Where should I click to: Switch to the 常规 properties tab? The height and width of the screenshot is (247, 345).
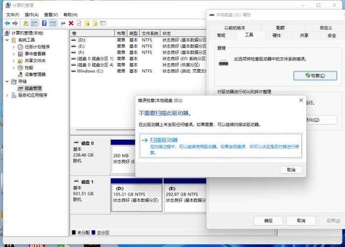click(x=221, y=35)
